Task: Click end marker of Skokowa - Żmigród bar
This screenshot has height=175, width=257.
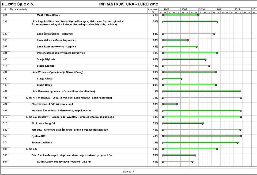Action: [203, 124]
